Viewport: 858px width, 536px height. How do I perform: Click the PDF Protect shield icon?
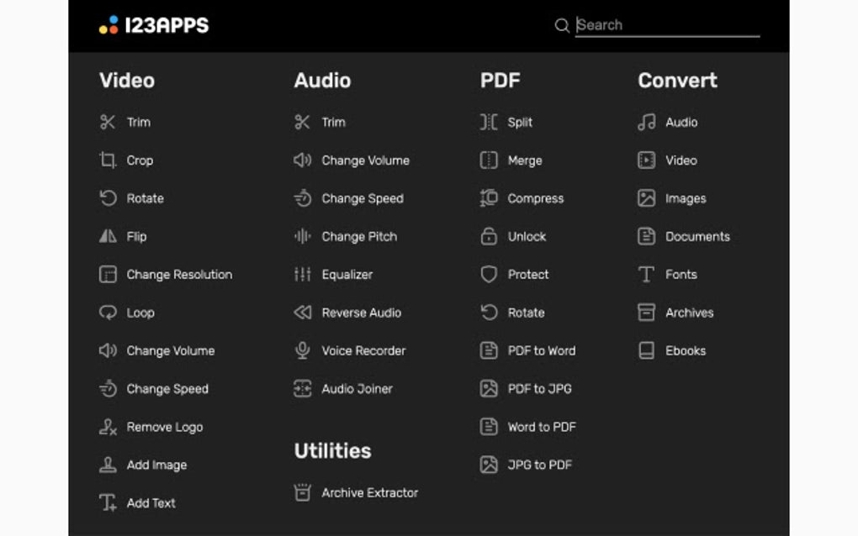point(489,275)
